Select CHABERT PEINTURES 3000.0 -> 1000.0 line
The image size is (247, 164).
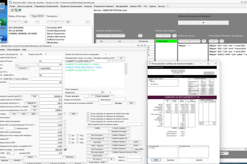[x=84, y=67]
